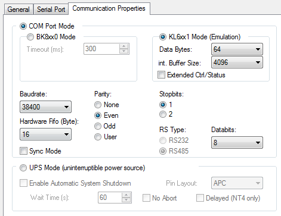The width and height of the screenshot is (281, 216).
Task: Toggle the Delayed (NT4 only) checkbox
Action: click(200, 198)
